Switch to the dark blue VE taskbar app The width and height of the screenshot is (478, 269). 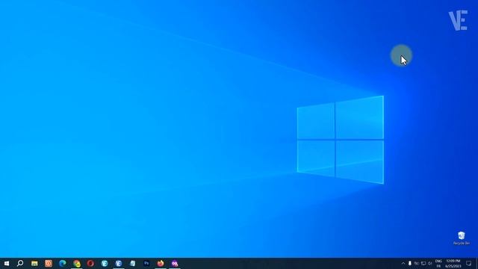pos(119,263)
